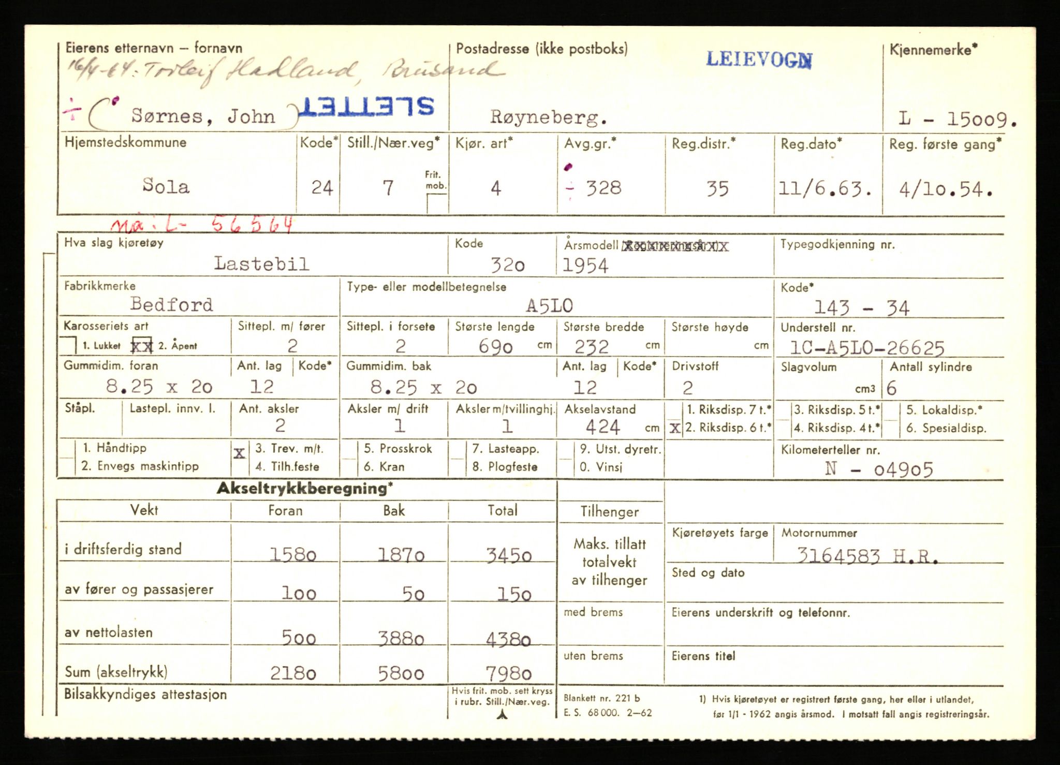This screenshot has height=765, width=1060.
Task: Click Akselavstand value '424'
Action: pos(602,427)
